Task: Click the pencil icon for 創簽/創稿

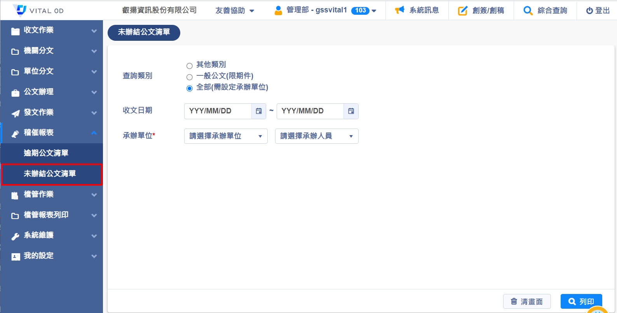Action: (x=463, y=11)
